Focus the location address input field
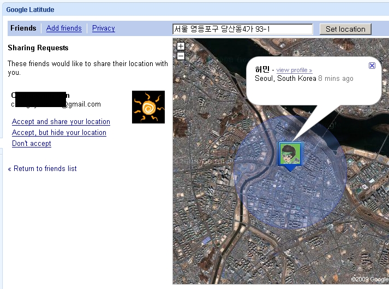Screen dimensions: 389x289 (243, 29)
